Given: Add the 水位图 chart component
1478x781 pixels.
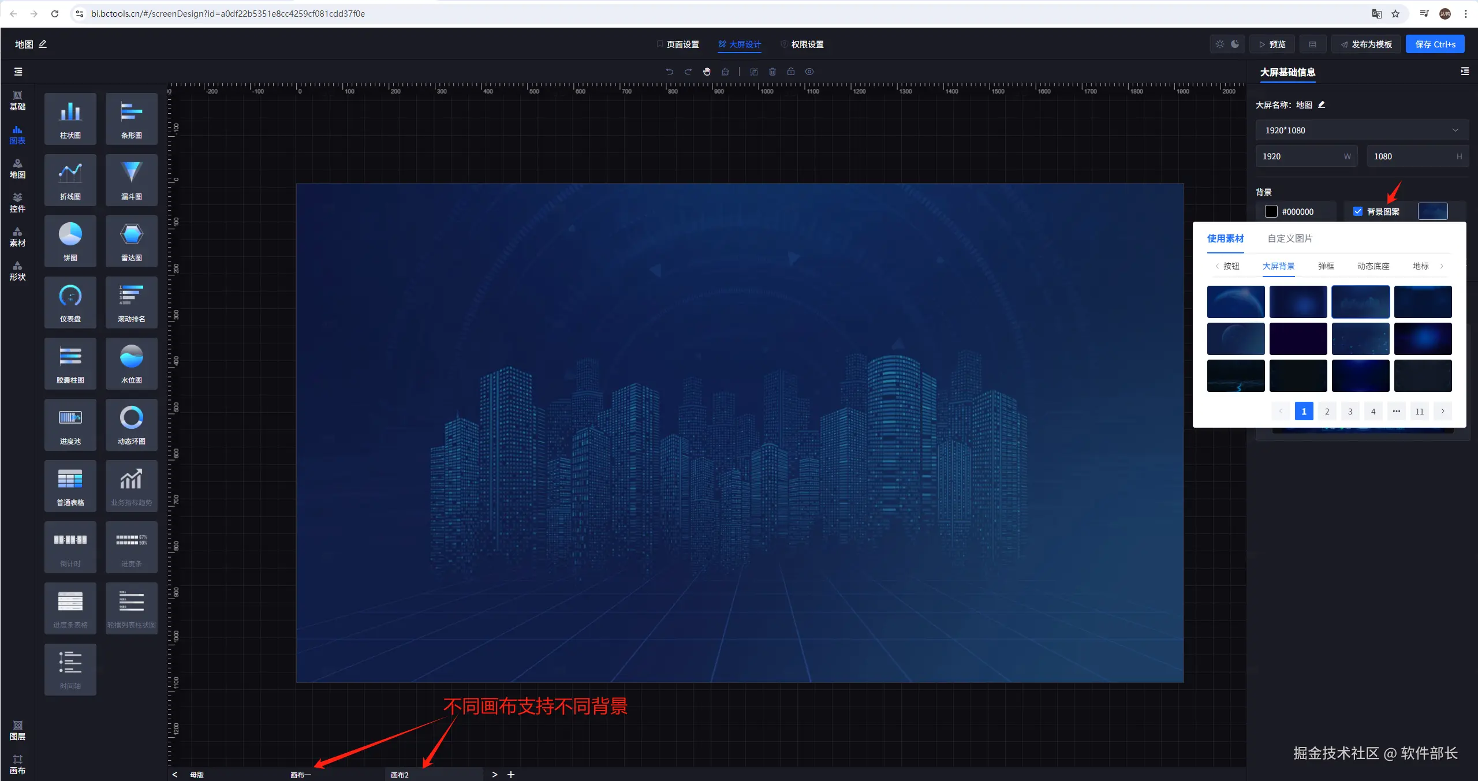Looking at the screenshot, I should point(131,363).
